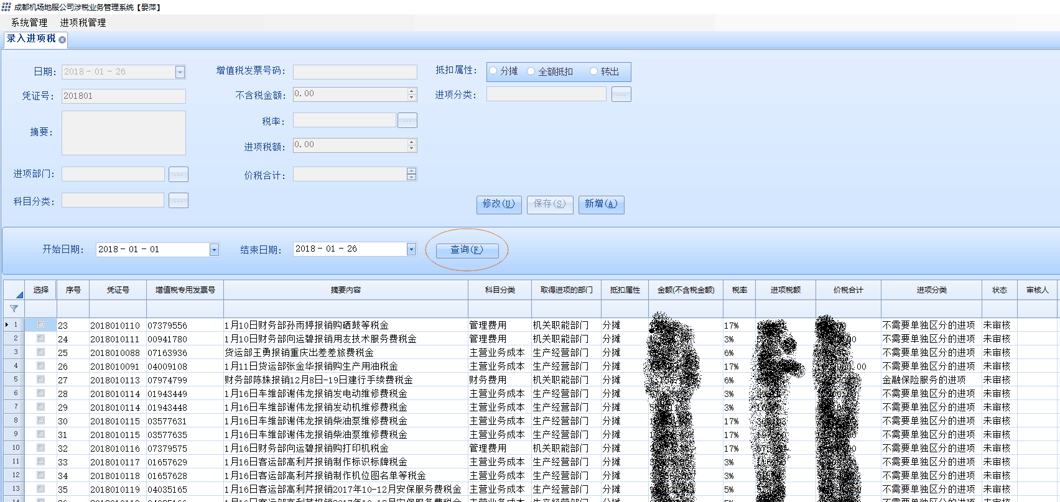
Task: Click the 增值税发票号码 input field
Action: (x=355, y=72)
